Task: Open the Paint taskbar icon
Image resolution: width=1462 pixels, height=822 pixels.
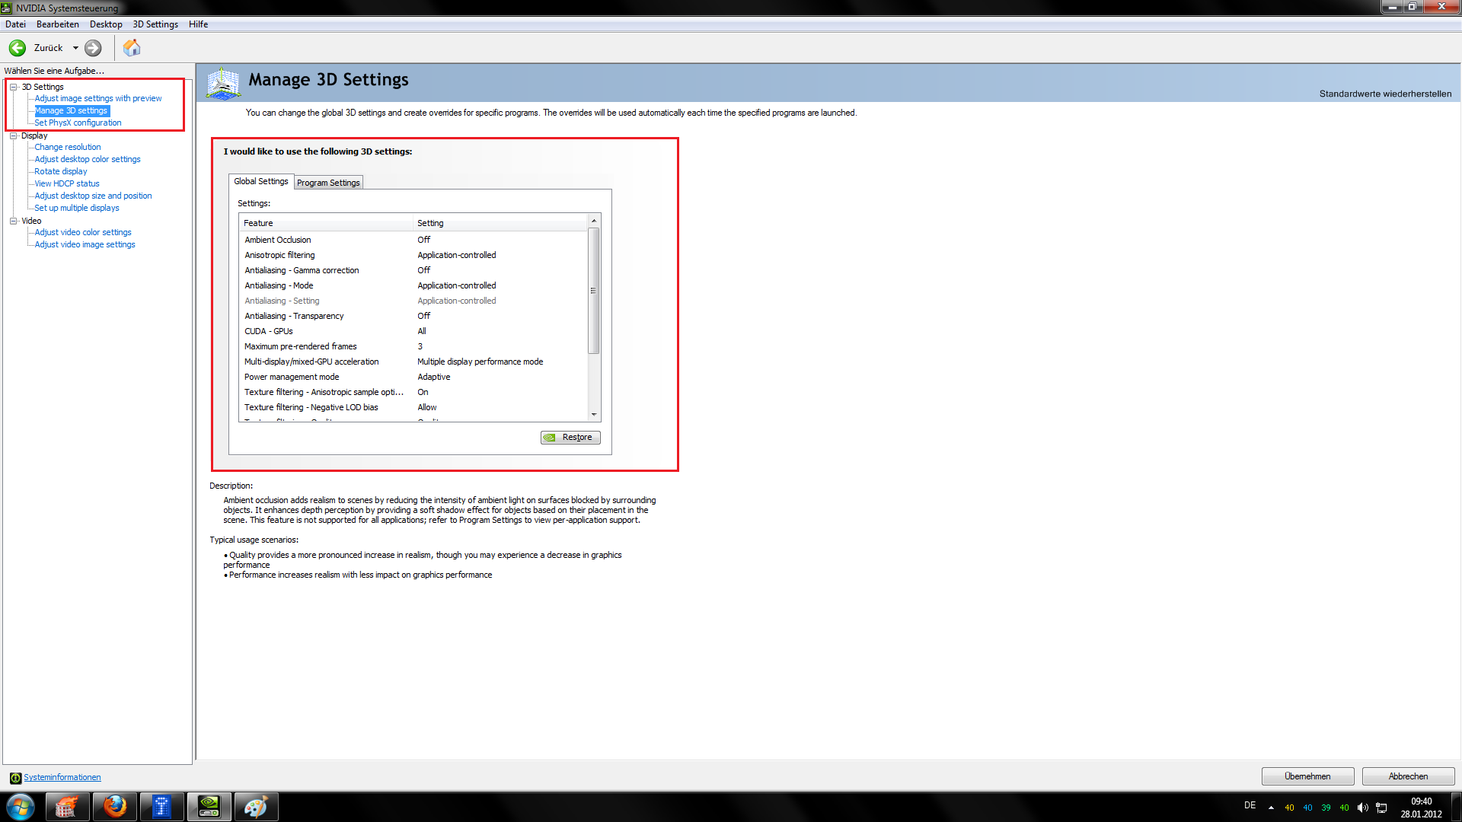Action: [x=256, y=807]
